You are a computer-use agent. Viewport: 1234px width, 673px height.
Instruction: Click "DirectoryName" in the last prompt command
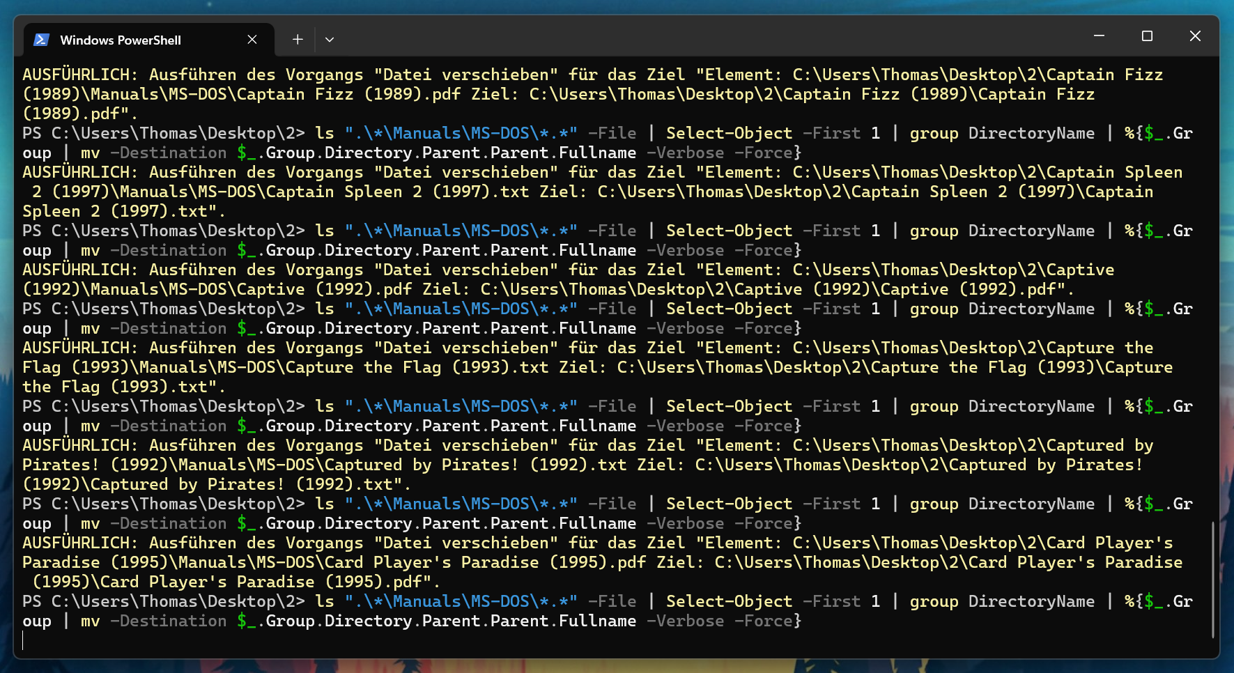[x=1031, y=601]
